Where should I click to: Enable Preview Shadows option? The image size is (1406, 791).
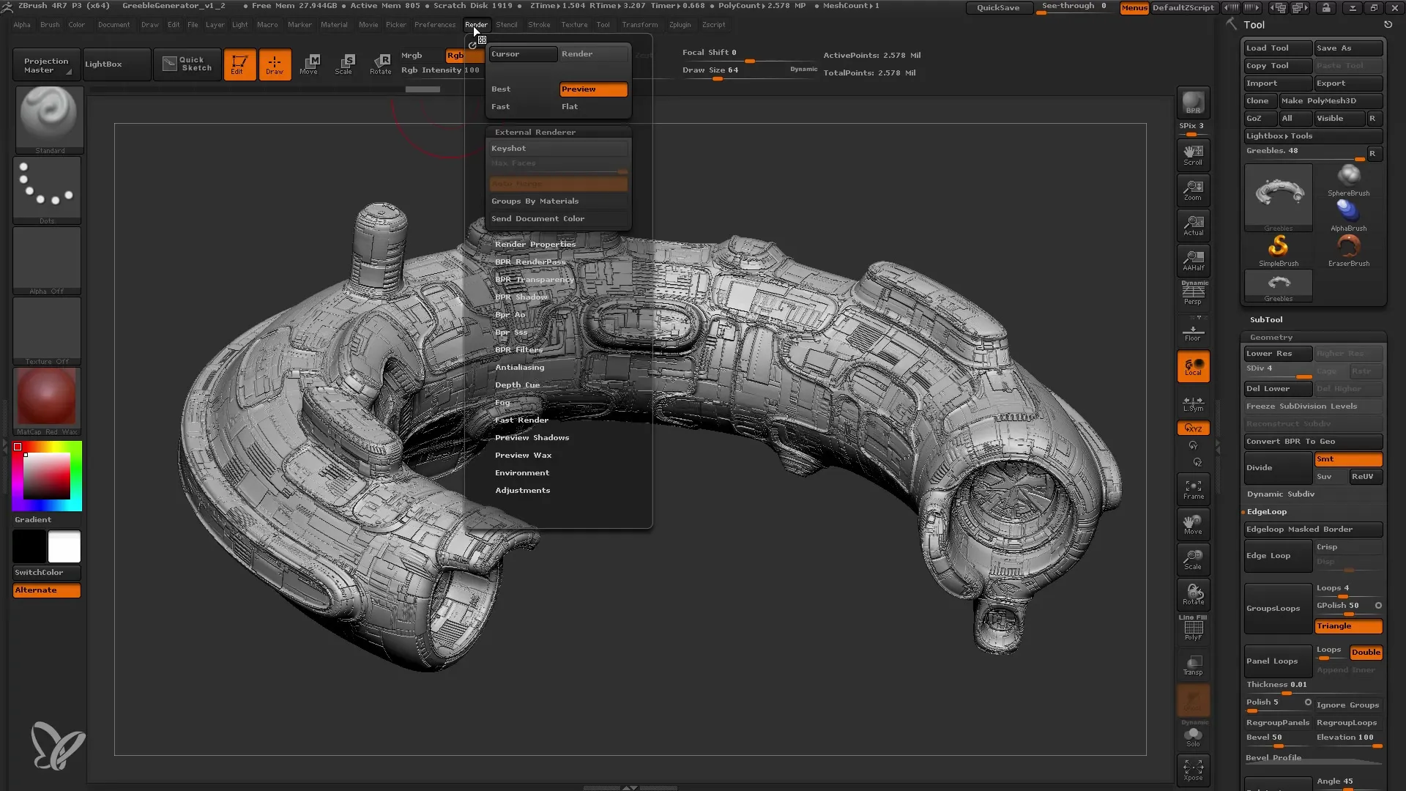[532, 437]
